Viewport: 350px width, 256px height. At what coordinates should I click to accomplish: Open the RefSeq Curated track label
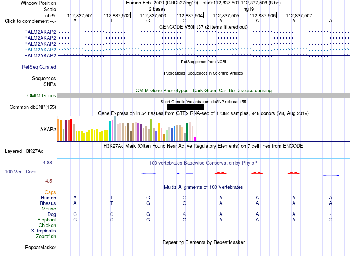[x=39, y=67]
